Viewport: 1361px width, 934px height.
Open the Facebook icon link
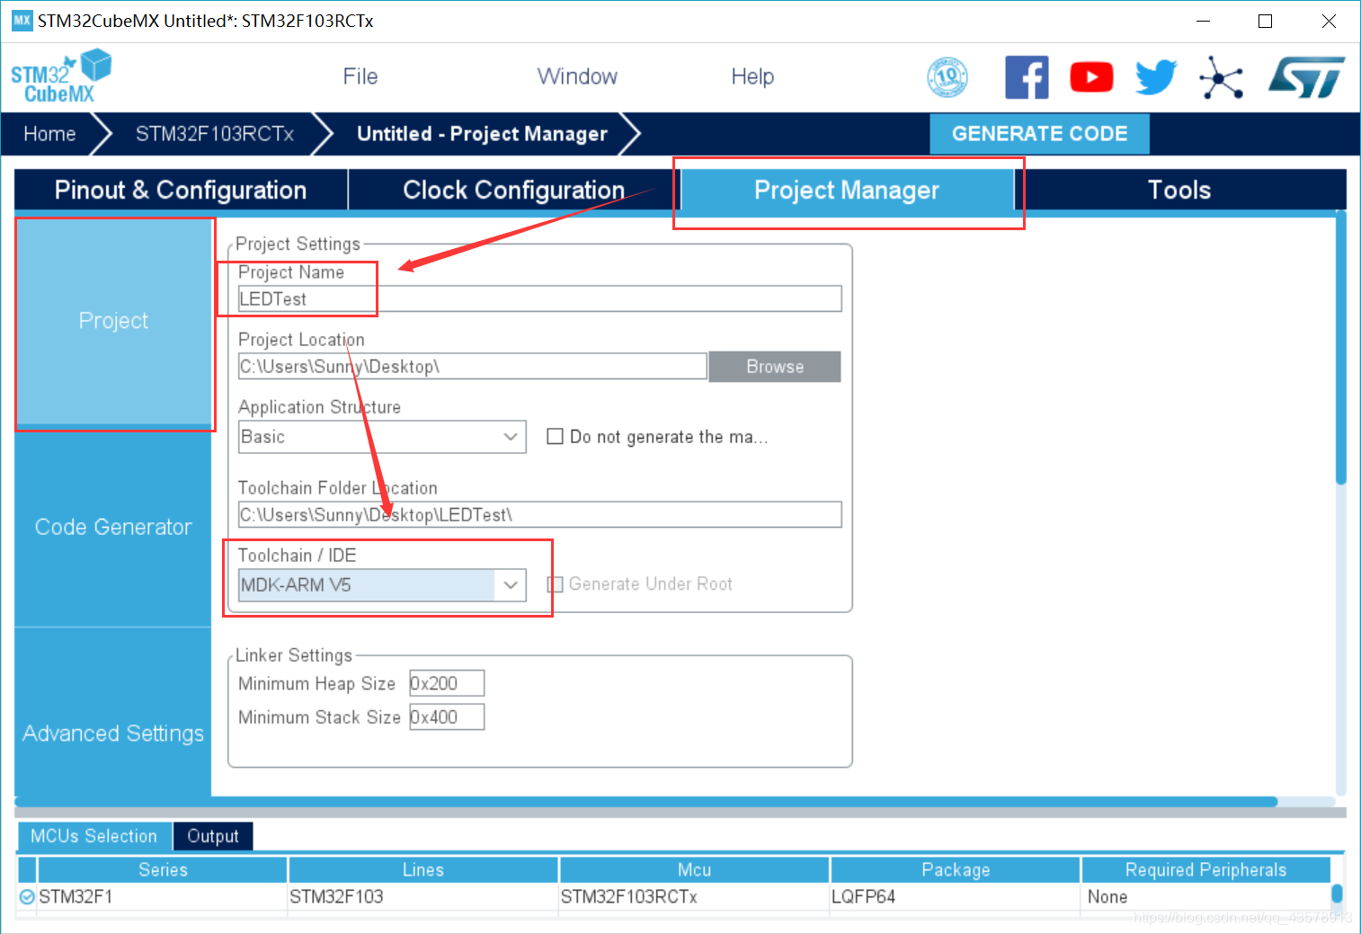click(1027, 77)
